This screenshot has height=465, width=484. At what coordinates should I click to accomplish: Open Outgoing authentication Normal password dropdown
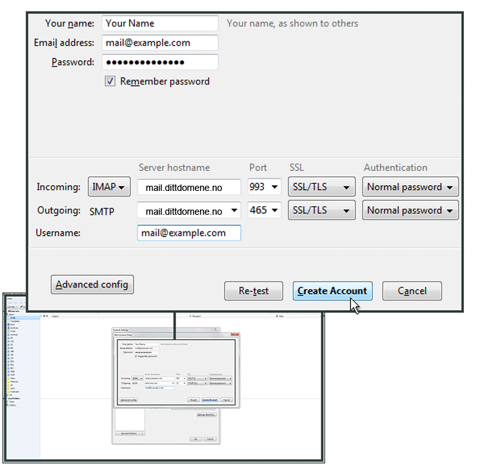(410, 211)
